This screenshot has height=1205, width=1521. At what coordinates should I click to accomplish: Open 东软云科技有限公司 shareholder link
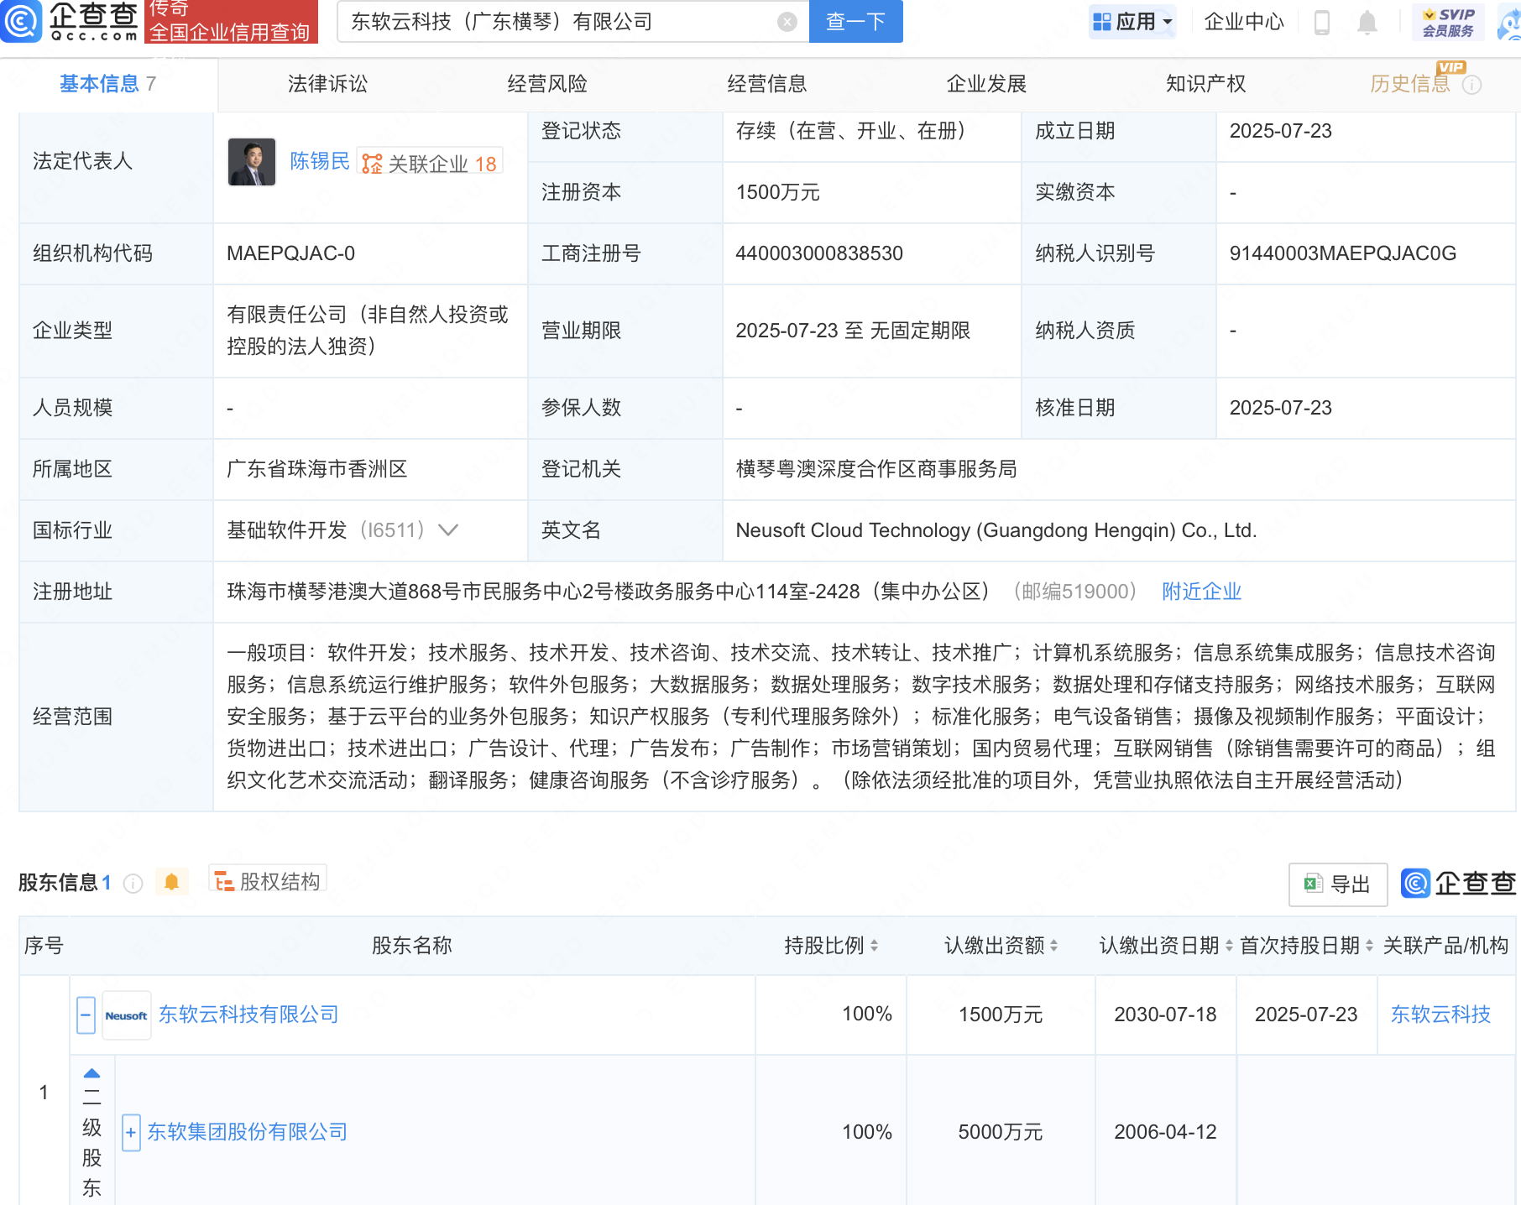pos(248,1015)
